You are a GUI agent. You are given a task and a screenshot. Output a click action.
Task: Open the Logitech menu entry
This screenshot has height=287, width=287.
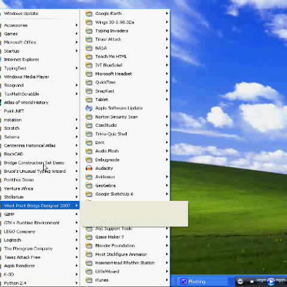click(x=40, y=240)
